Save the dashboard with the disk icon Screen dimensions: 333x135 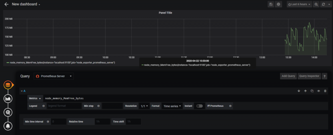(271, 4)
